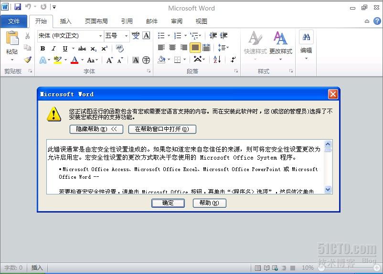Click the enclosed character icon
Screen dimensions: 383x274
(146, 60)
